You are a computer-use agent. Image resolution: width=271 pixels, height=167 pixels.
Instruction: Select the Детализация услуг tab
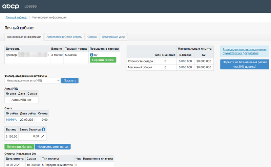coord(113,37)
